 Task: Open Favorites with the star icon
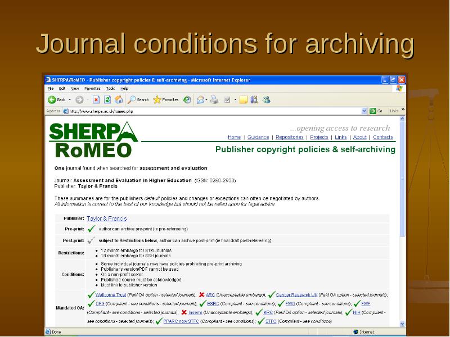[x=157, y=100]
